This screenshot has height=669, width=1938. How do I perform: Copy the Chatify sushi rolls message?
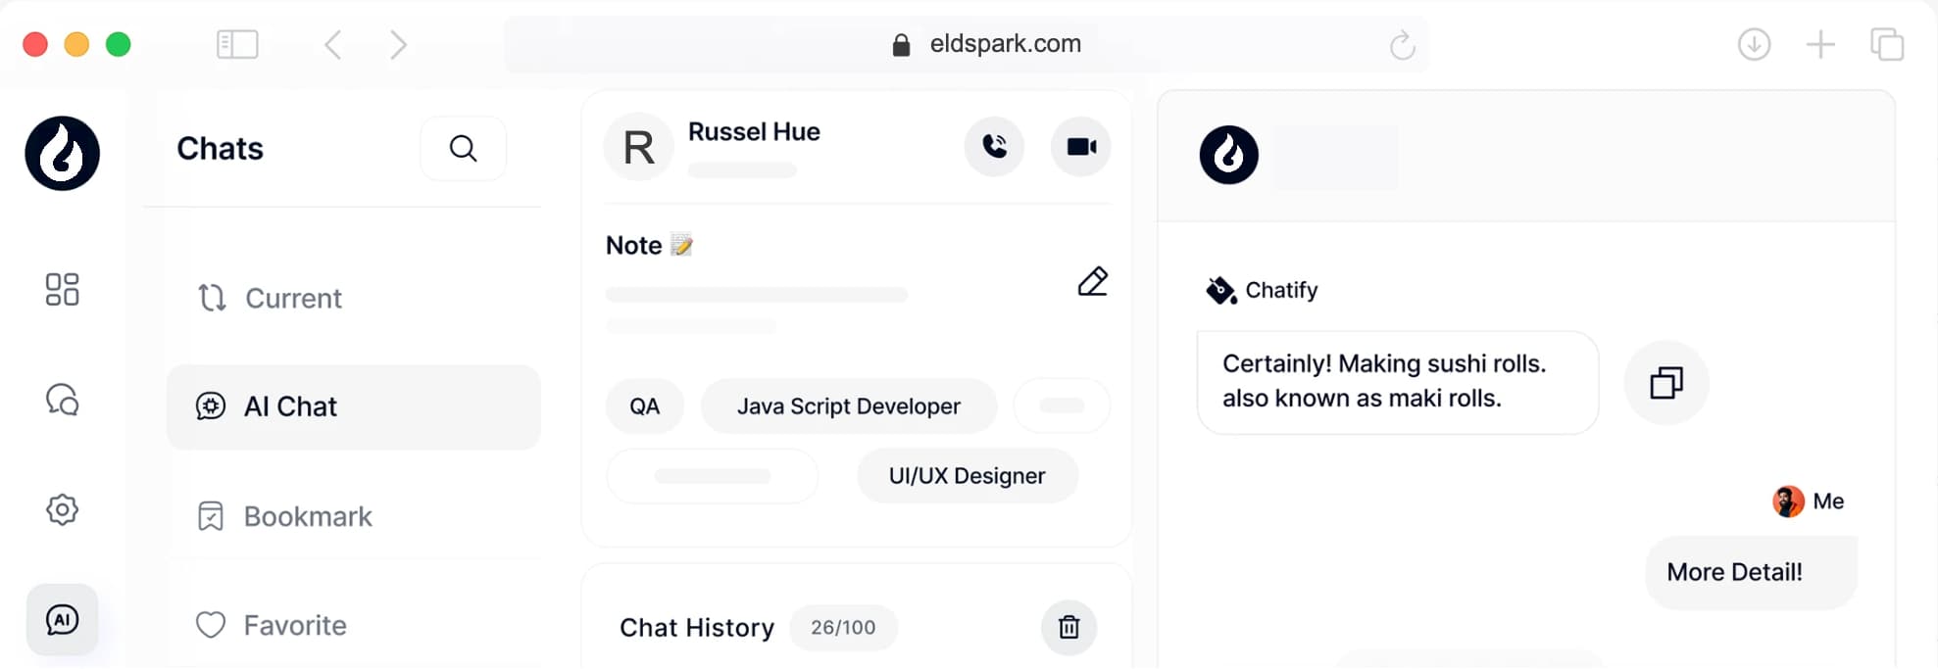click(1666, 382)
